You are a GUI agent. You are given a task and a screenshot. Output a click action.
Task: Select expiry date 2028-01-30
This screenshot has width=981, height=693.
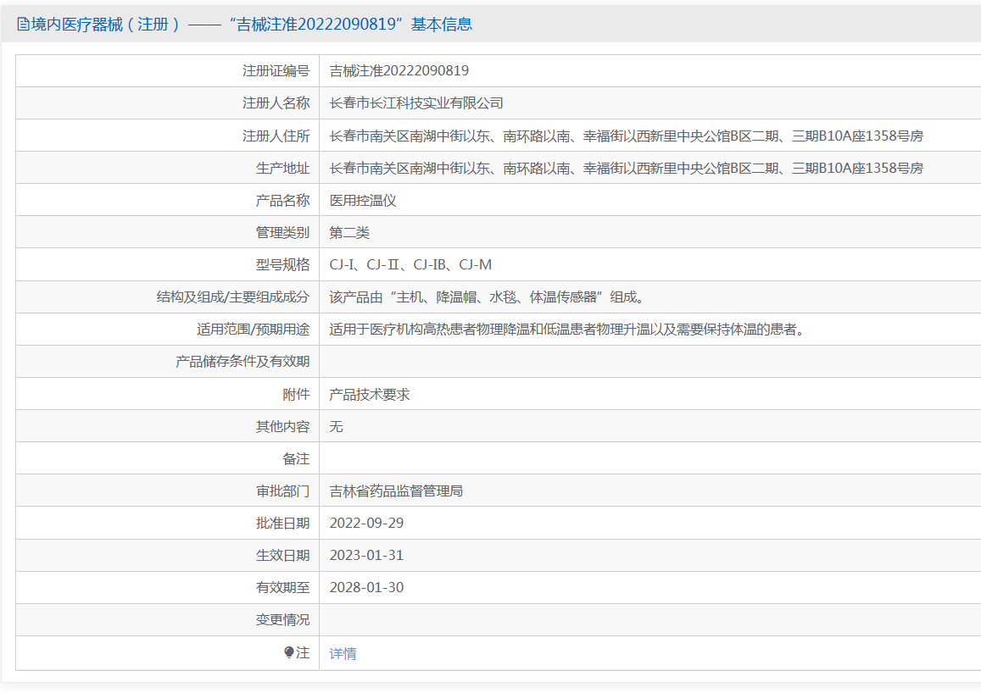pyautogui.click(x=366, y=588)
